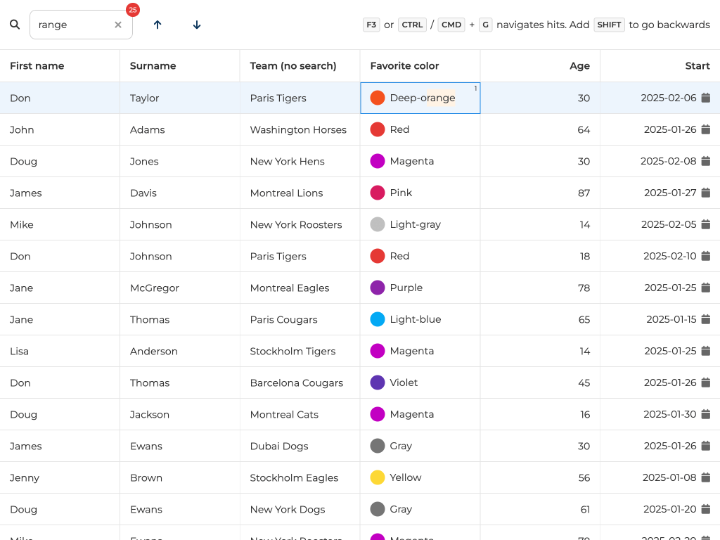Go to next search hit arrow
This screenshot has height=540, width=720.
pos(197,25)
